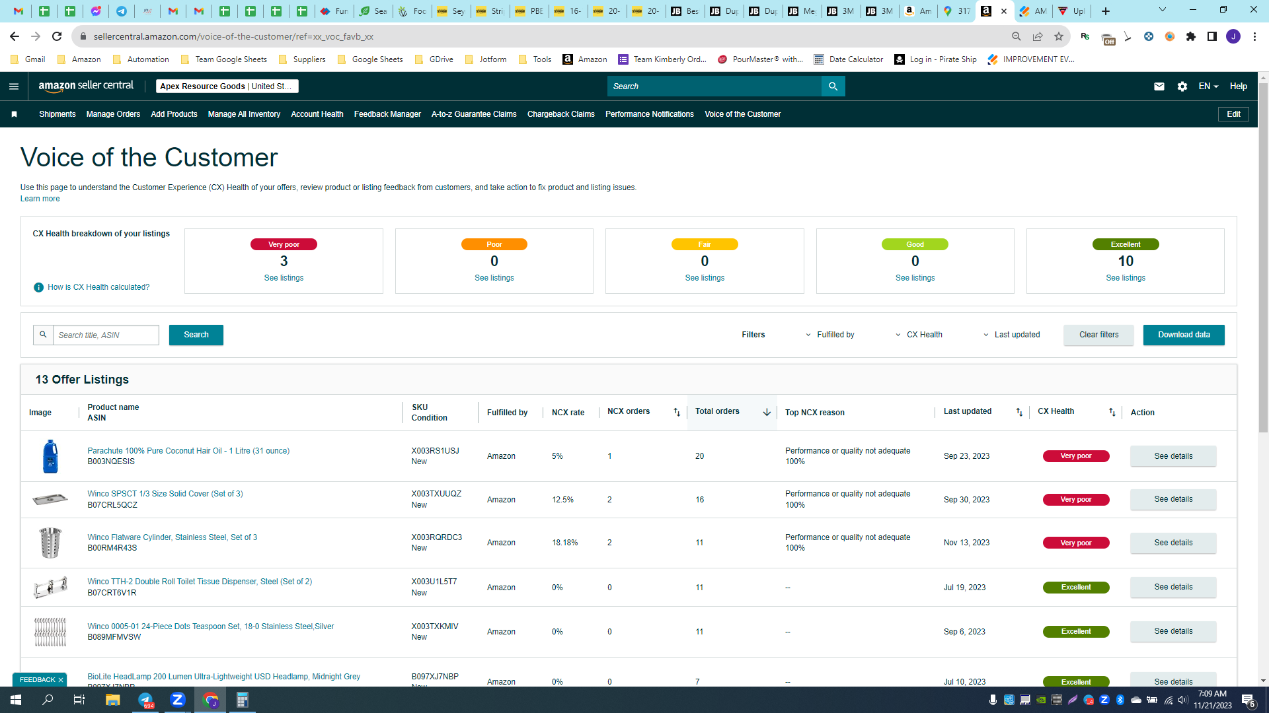
Task: Open the Chrome extensions puzzle icon
Action: pyautogui.click(x=1191, y=36)
